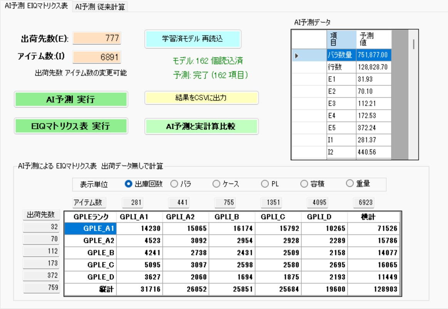448x309 pixels.
Task: Select the バラ display unit option
Action: (x=181, y=184)
